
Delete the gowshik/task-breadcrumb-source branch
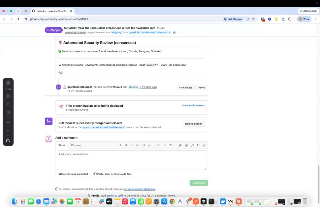pyautogui.click(x=194, y=124)
